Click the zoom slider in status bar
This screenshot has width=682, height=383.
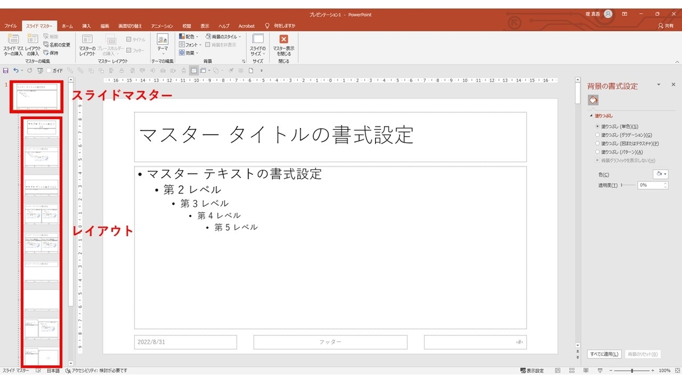coord(632,371)
